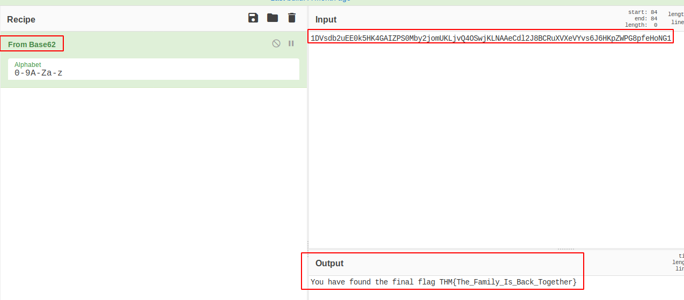Click the Save recipe floppy disk icon
Image resolution: width=684 pixels, height=300 pixels.
click(x=253, y=18)
